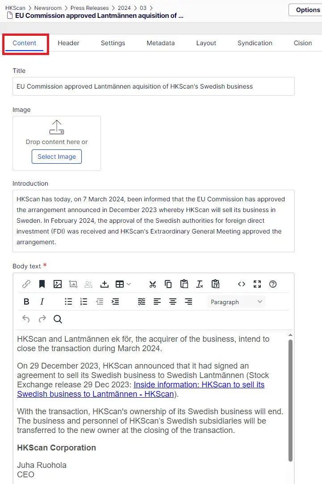The height and width of the screenshot is (484, 322).
Task: Insert an anchor bookmark icon
Action: [42, 284]
